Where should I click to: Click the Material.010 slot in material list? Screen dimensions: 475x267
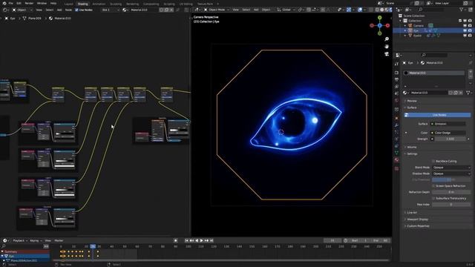coord(434,73)
